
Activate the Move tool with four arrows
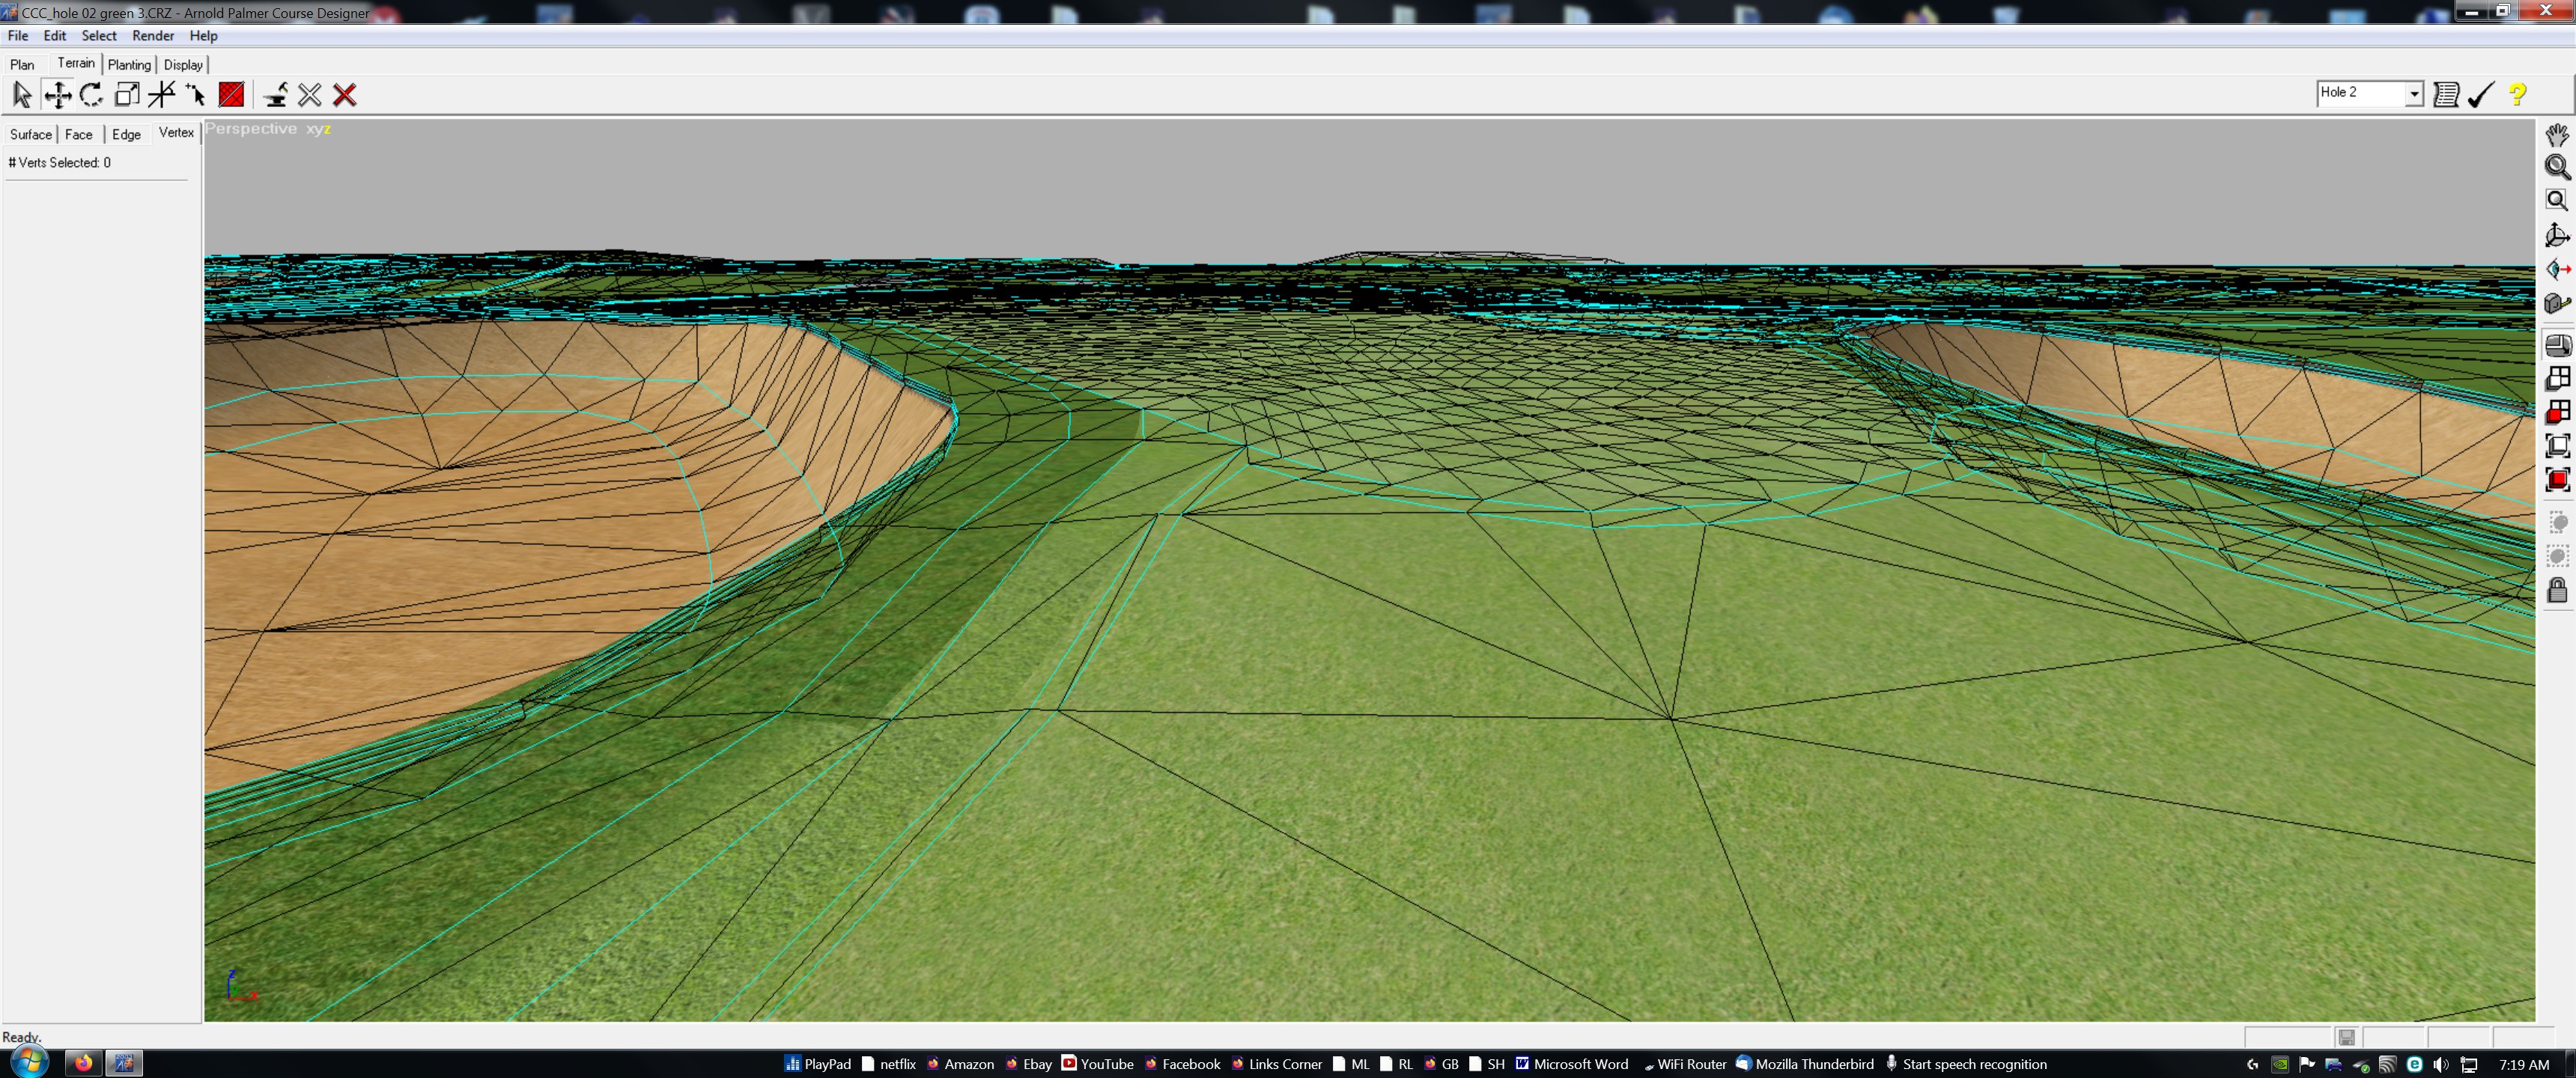(58, 95)
